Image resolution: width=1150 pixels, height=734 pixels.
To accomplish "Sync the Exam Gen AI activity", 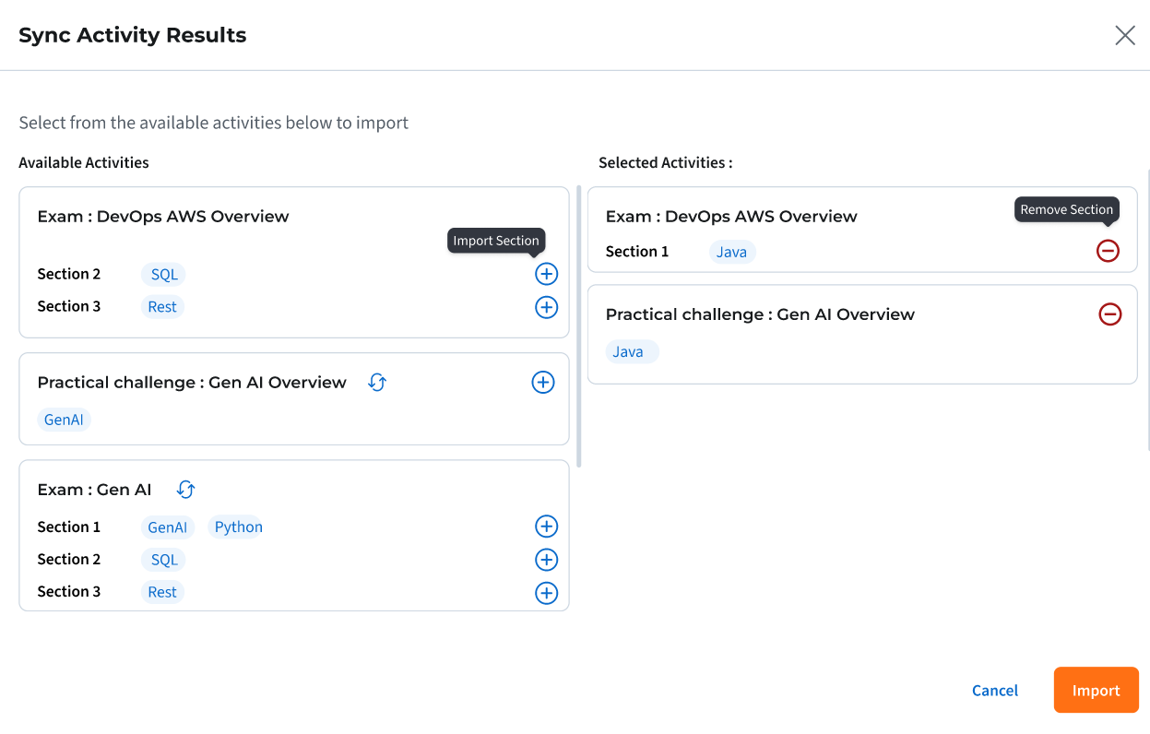I will 186,490.
